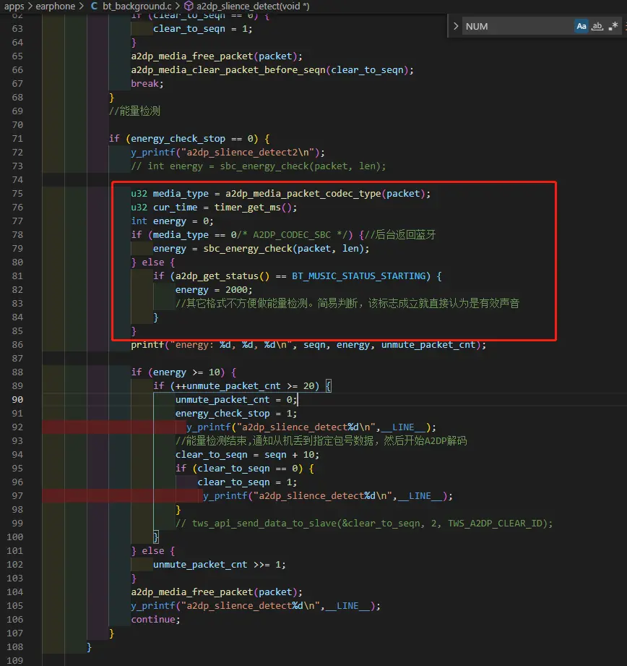Focus the find input containing NUM
This screenshot has height=666, width=627.
tap(517, 26)
